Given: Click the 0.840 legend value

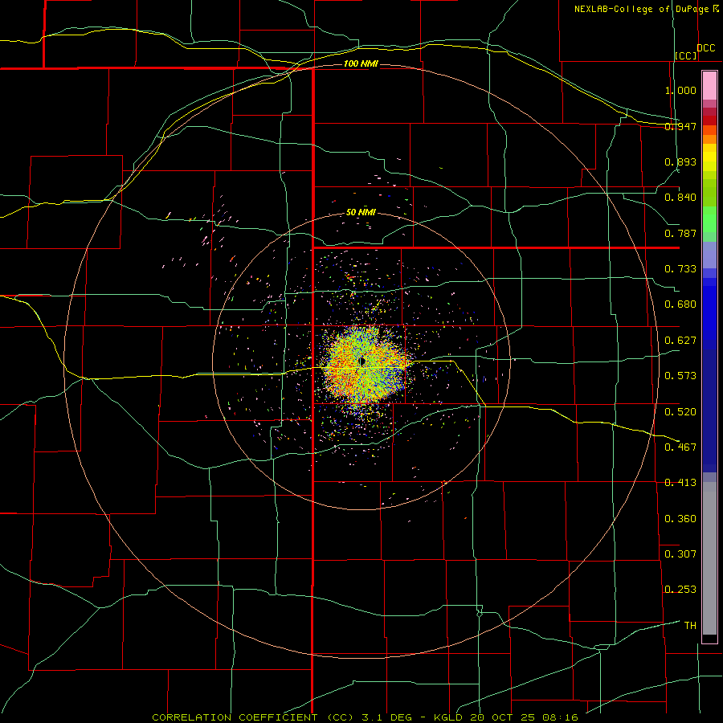Looking at the screenshot, I should click(x=680, y=198).
